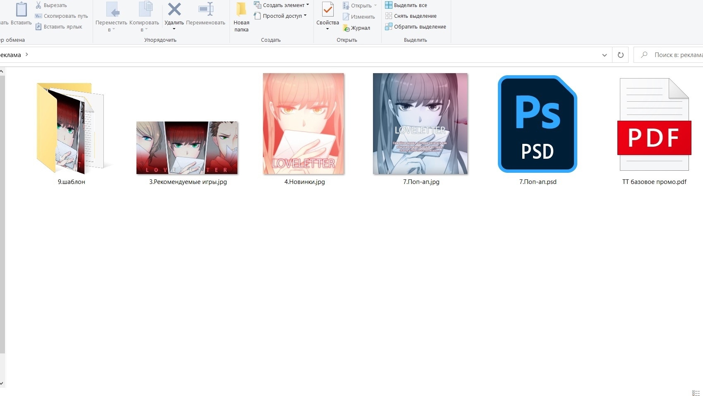Click the label ТТ базовое промо.pdf
This screenshot has width=703, height=396.
point(655,182)
